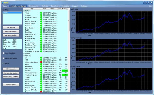Click green signal icon for US Bancorp
The width and height of the screenshot is (154, 95).
[41, 49]
